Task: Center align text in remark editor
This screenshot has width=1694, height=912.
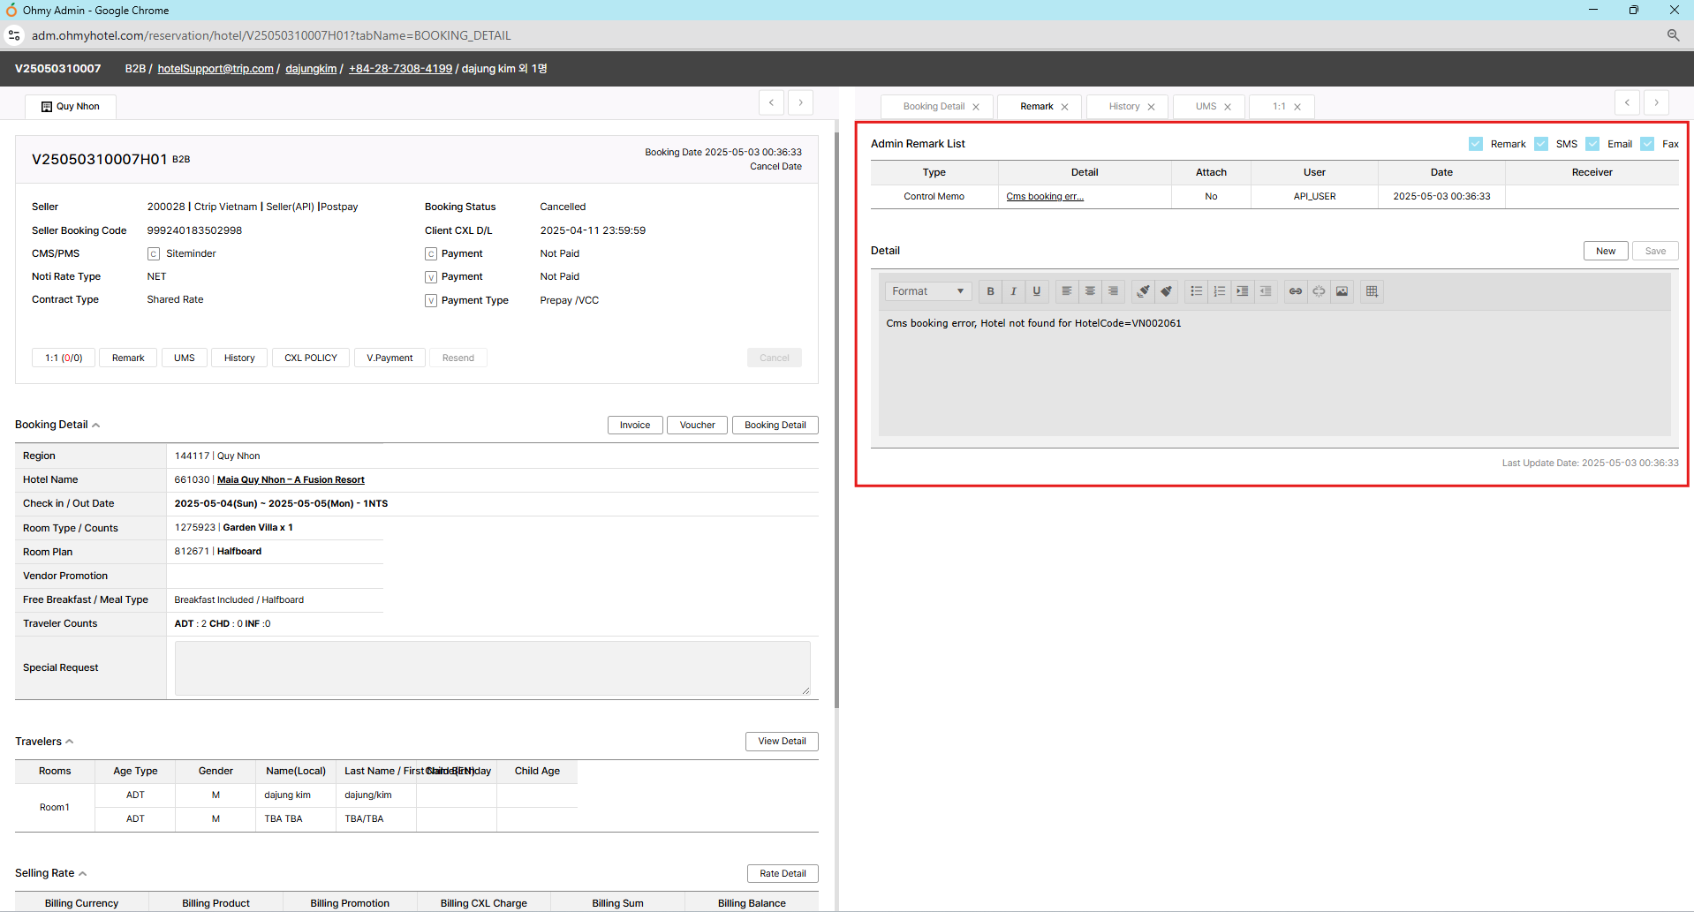Action: [x=1090, y=291]
